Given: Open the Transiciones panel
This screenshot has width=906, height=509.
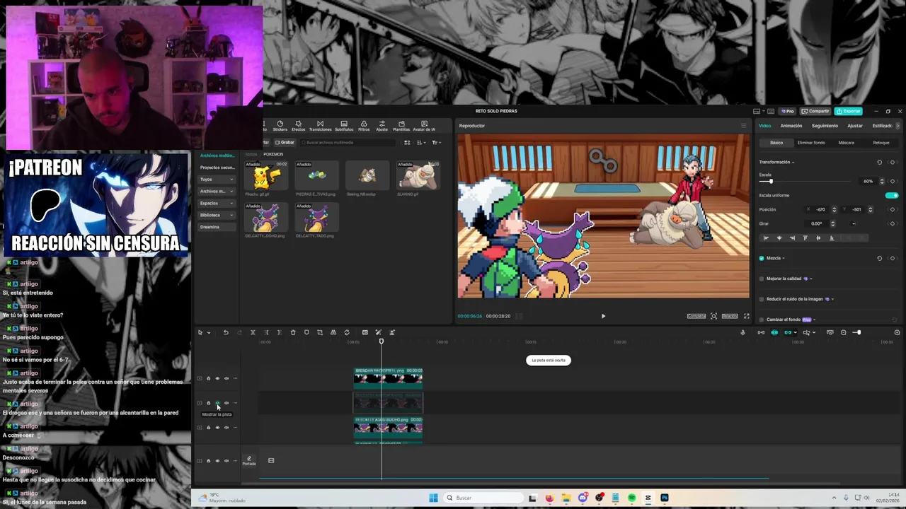Looking at the screenshot, I should [x=320, y=126].
